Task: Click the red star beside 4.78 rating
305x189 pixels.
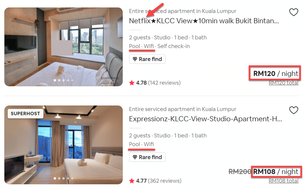Action: click(x=132, y=83)
